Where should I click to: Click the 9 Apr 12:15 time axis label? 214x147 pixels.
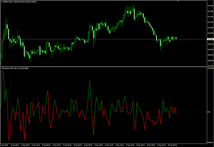(109, 145)
